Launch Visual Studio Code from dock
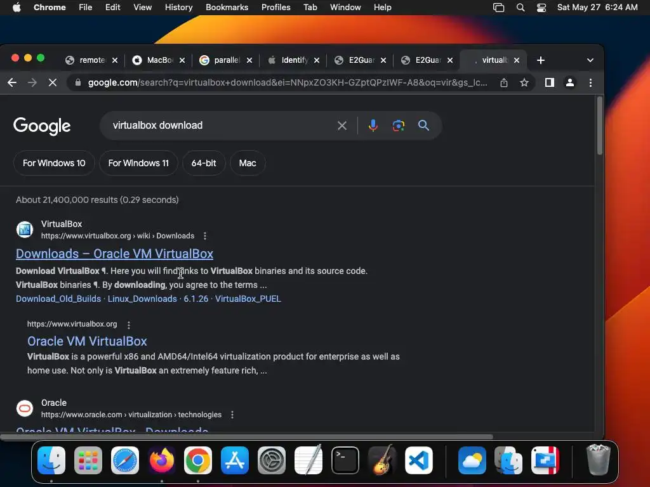 coord(419,460)
